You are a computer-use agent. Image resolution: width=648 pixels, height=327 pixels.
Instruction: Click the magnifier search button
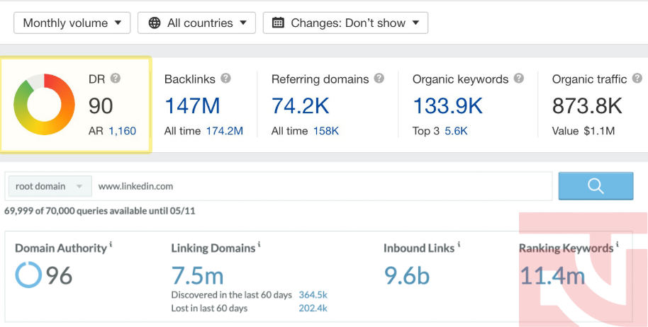[596, 186]
